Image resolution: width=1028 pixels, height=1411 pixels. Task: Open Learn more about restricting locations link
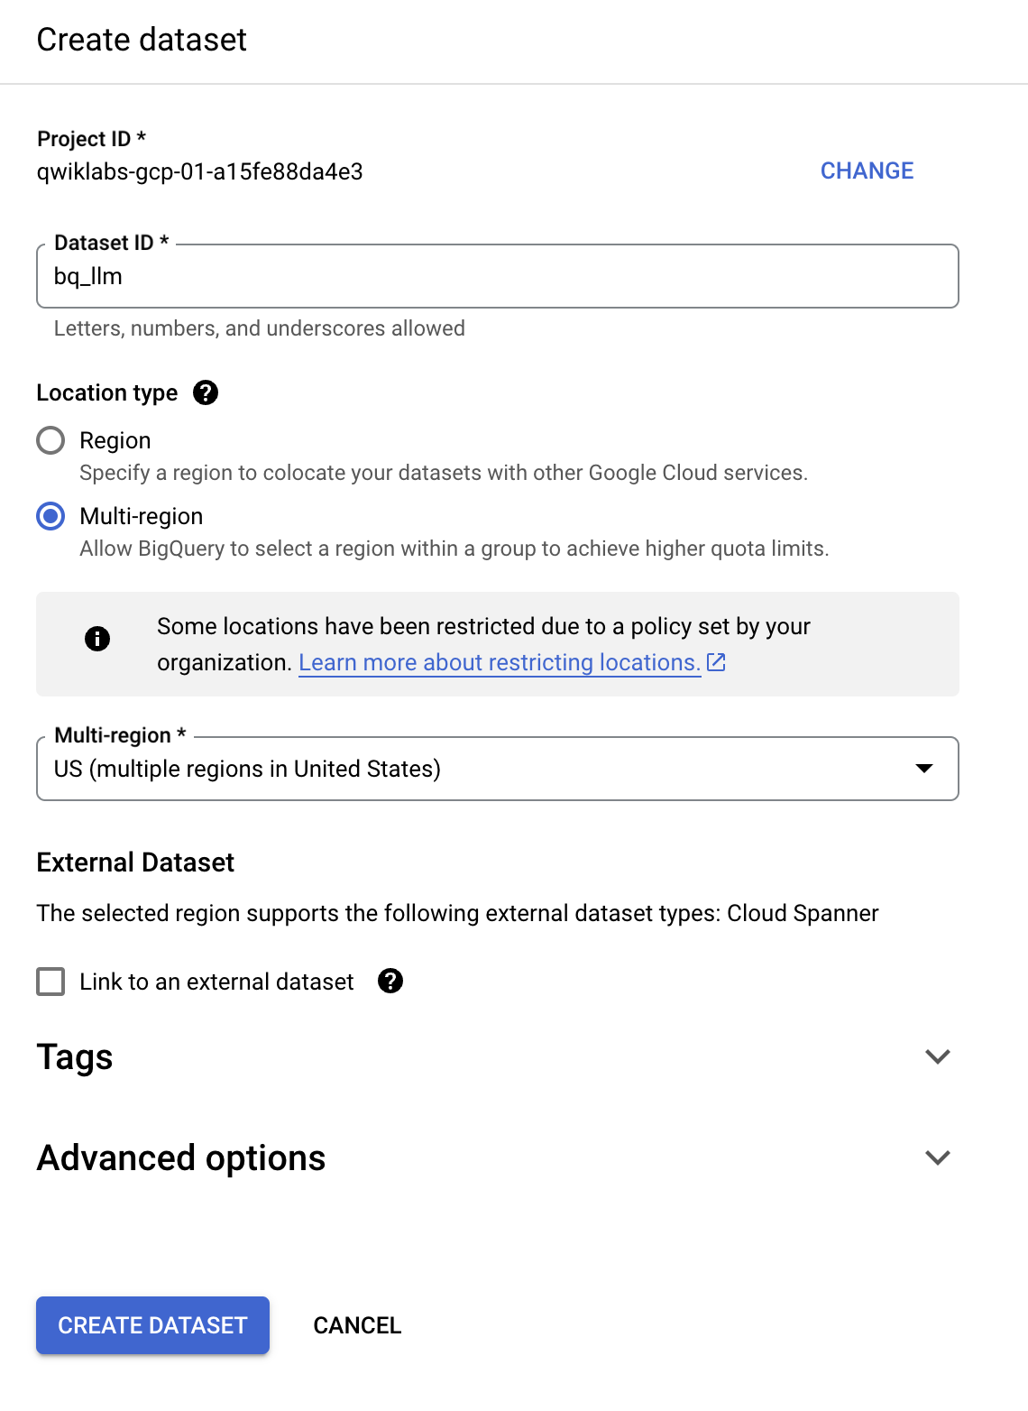(x=500, y=662)
